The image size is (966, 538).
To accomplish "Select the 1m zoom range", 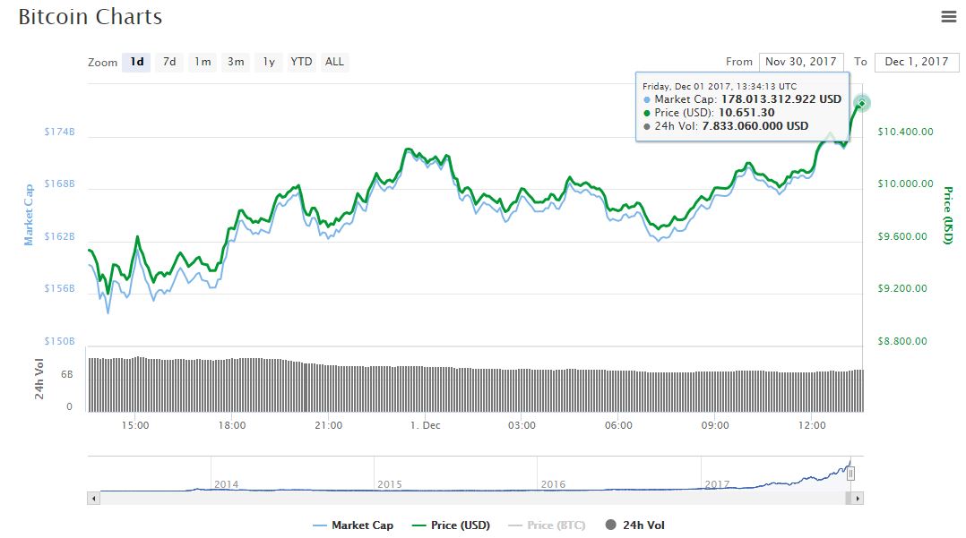I will pos(203,62).
